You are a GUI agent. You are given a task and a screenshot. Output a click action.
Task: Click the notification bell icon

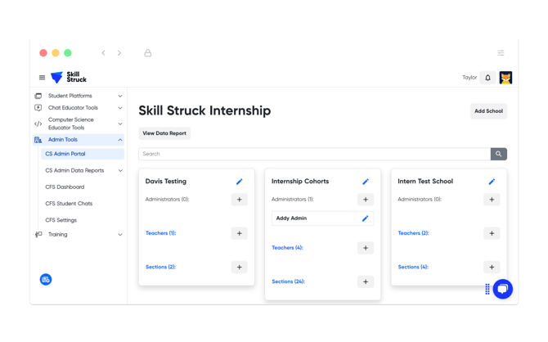(487, 78)
